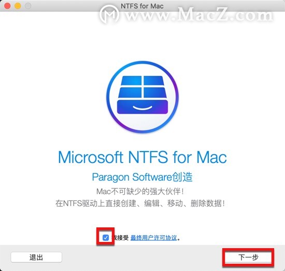Screen dimensions: 285x271
Task: Click the 在NTFS驱动上直接创建 description line
Action: tap(140, 204)
